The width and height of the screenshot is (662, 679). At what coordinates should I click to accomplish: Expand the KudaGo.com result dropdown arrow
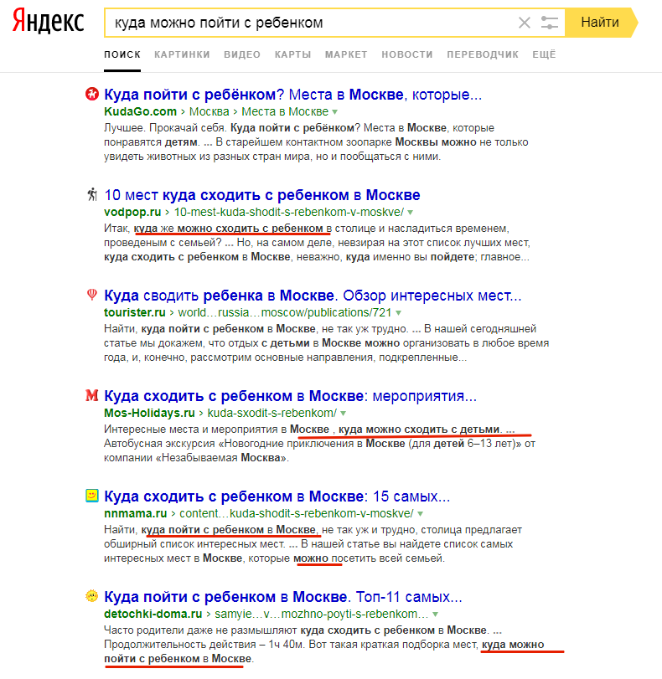point(334,112)
